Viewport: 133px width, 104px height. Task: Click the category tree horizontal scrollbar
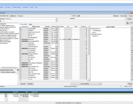click(x=9, y=67)
